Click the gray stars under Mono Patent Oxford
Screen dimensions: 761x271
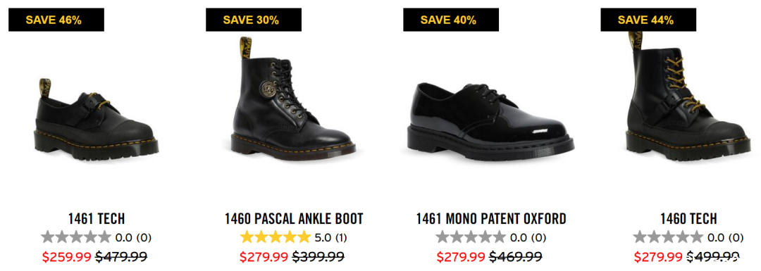[471, 237]
